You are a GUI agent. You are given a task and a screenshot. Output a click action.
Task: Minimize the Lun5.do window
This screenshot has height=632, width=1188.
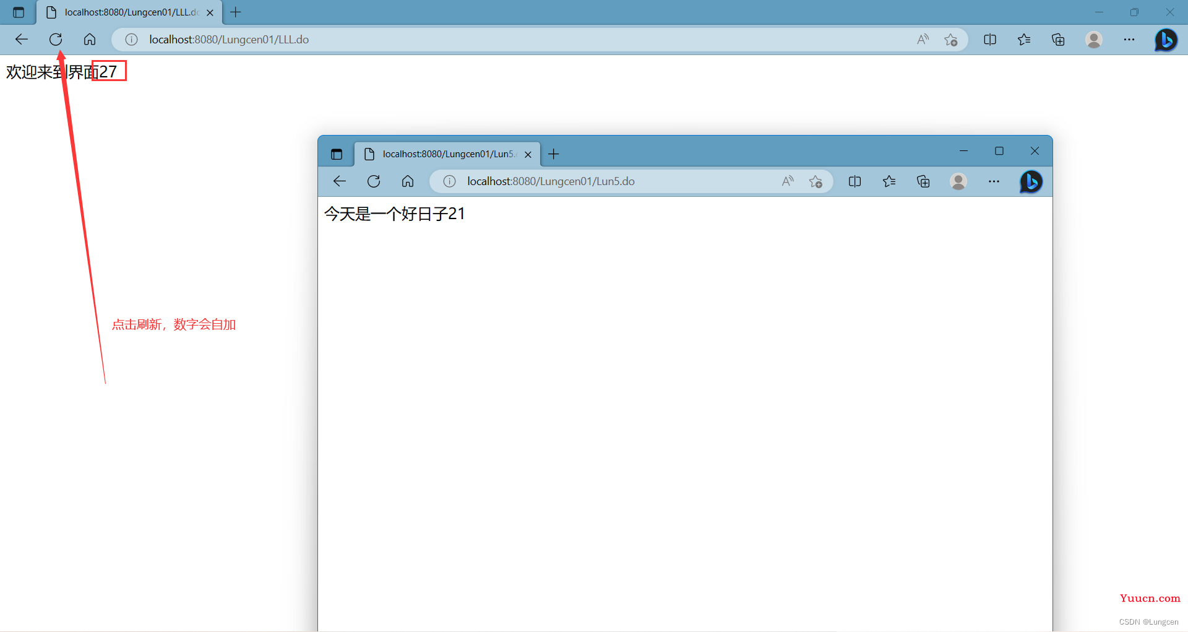tap(963, 151)
